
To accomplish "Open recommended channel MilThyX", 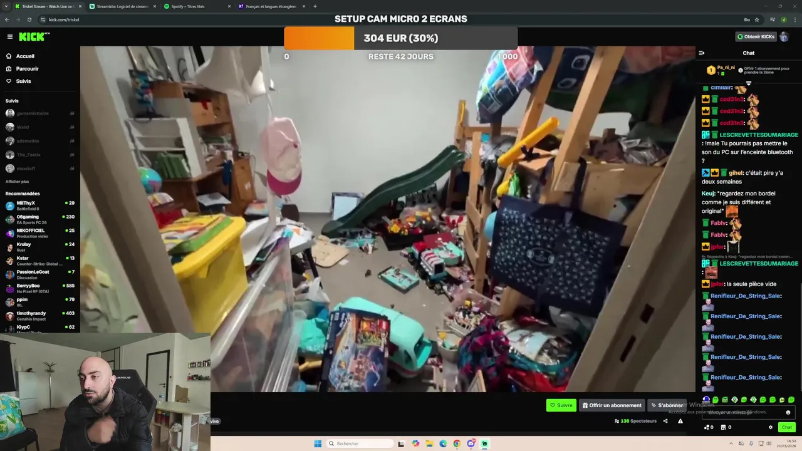I will tap(39, 205).
